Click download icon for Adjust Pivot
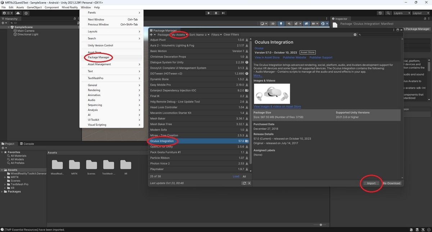The width and height of the screenshot is (432, 232). [247, 40]
